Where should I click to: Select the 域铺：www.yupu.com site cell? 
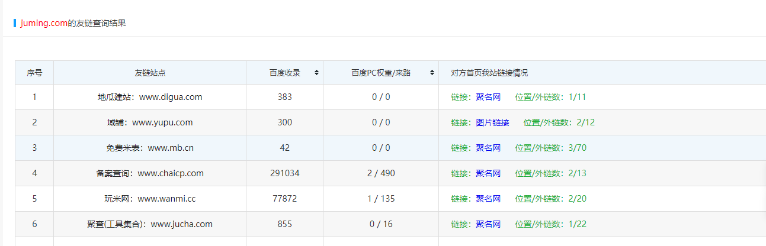[x=150, y=122]
